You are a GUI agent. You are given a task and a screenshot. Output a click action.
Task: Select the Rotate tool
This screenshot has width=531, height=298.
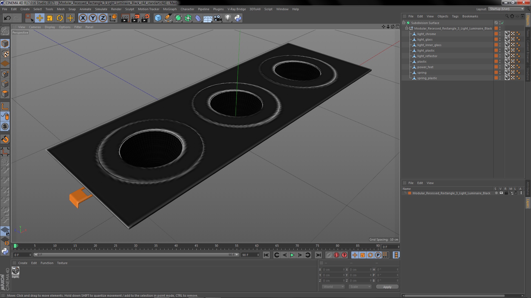coord(60,18)
